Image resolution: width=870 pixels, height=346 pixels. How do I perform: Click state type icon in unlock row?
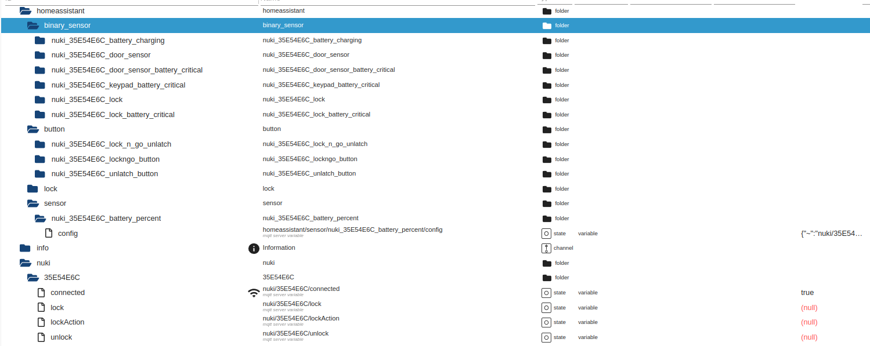[546, 337]
